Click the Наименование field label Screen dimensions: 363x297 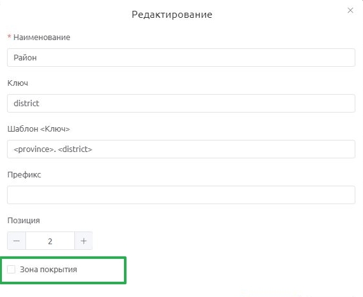click(42, 38)
